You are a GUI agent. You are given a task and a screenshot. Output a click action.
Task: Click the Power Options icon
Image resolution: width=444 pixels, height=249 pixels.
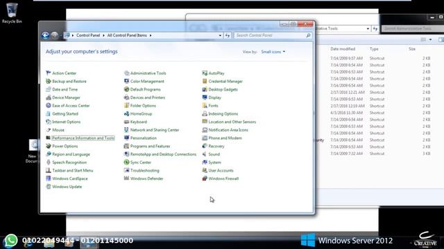coord(49,146)
